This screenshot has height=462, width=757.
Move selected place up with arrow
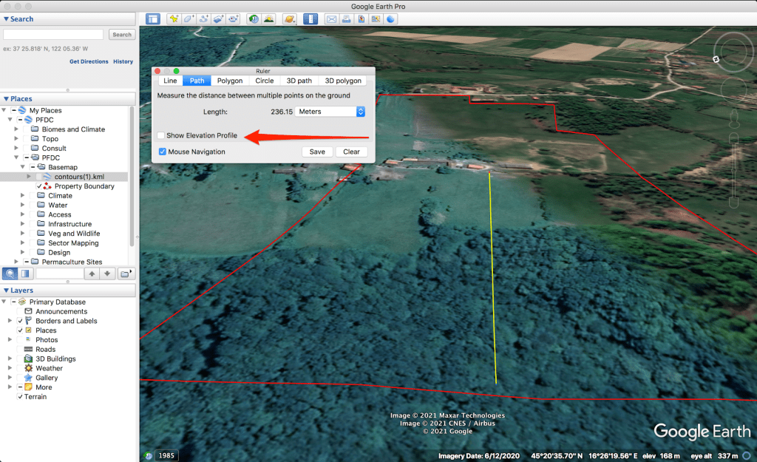(92, 274)
